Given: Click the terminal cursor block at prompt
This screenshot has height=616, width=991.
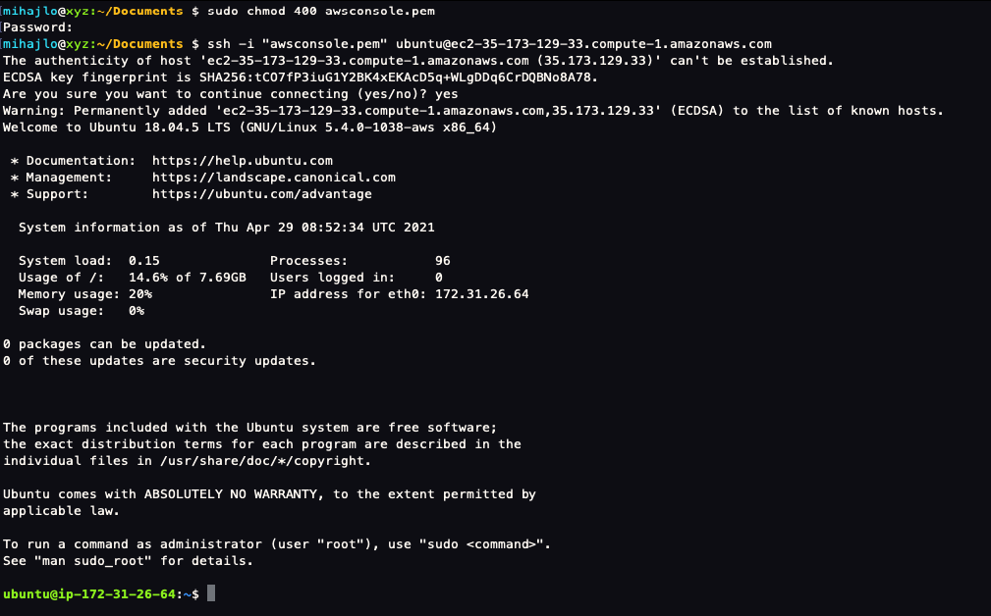Looking at the screenshot, I should coord(211,593).
